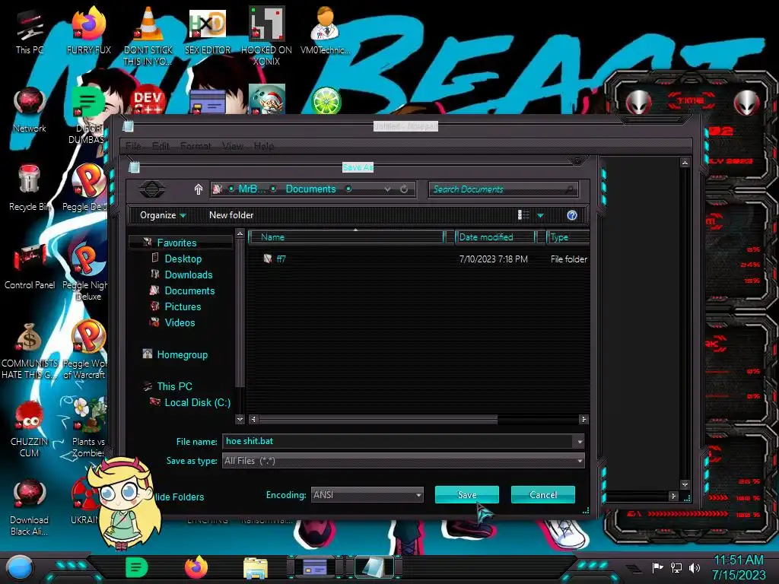Open This PC desktop icon
Image resolution: width=779 pixels, height=584 pixels.
point(30,32)
